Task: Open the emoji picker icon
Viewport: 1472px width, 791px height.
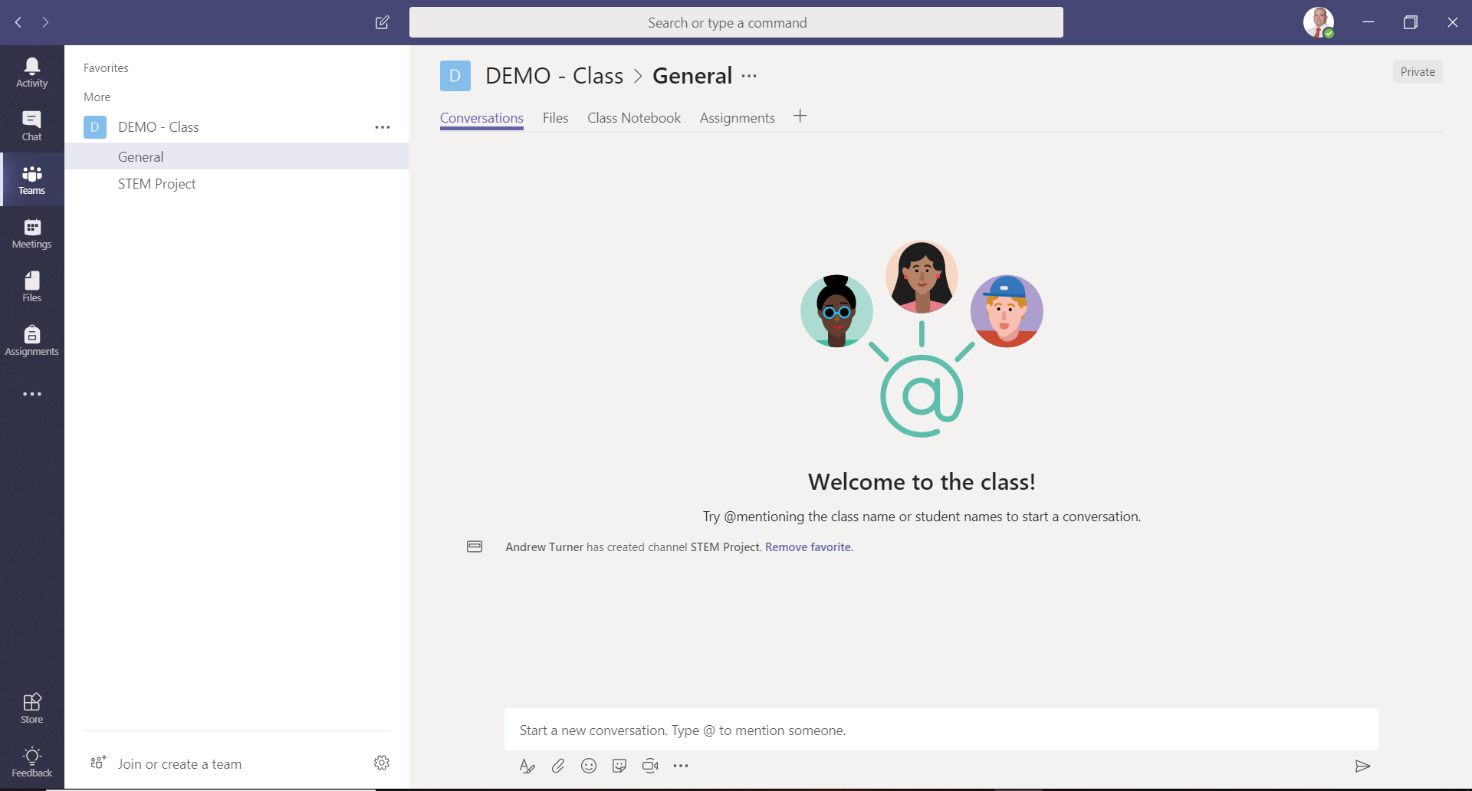Action: pos(589,766)
